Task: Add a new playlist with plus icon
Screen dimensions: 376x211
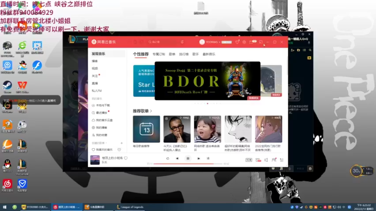Action: (x=122, y=143)
